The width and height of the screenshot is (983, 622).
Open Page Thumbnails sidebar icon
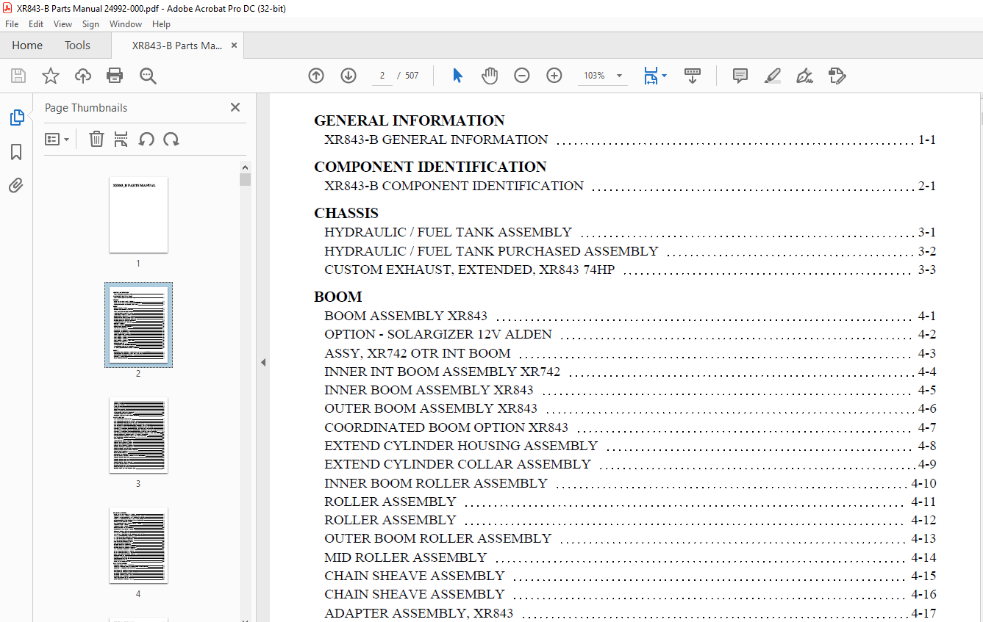click(16, 117)
